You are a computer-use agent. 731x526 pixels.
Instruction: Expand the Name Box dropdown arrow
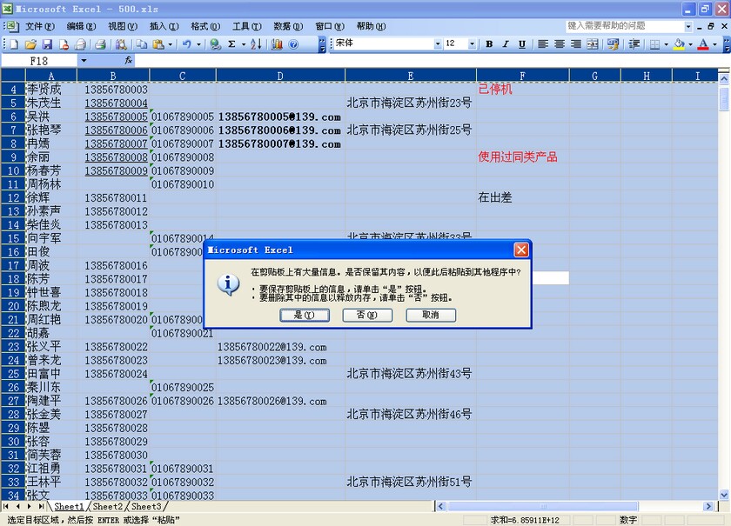coord(84,61)
